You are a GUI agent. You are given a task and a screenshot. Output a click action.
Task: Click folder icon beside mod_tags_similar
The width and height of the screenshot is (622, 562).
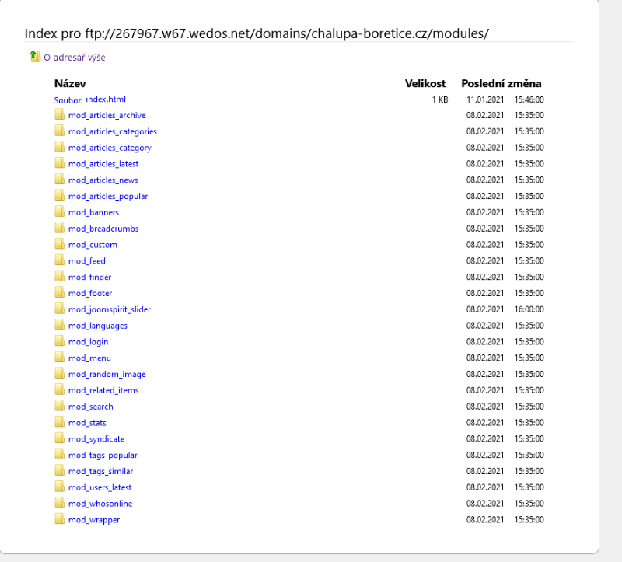[x=60, y=471]
